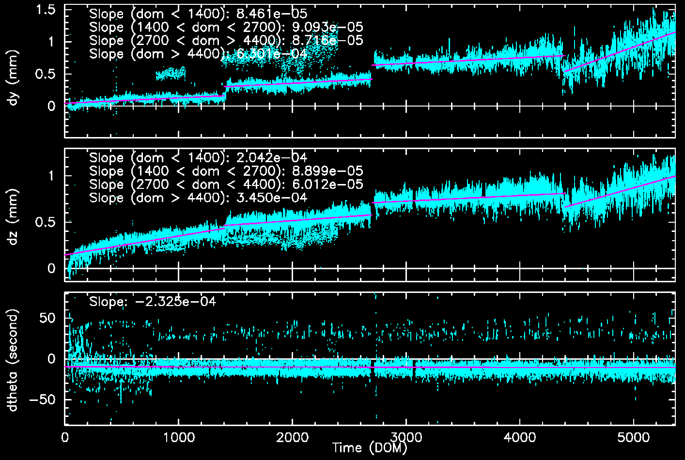
Task: Select the dy slope text 8.461e-05
Action: click(x=272, y=14)
